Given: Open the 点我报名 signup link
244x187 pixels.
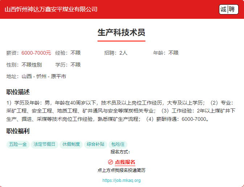Looking at the screenshot, I should (x=125, y=162).
